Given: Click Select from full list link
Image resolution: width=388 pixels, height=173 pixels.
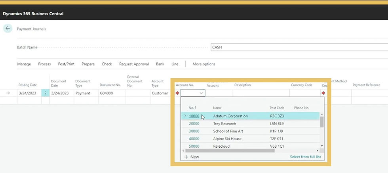Looking at the screenshot, I should coord(305,157).
